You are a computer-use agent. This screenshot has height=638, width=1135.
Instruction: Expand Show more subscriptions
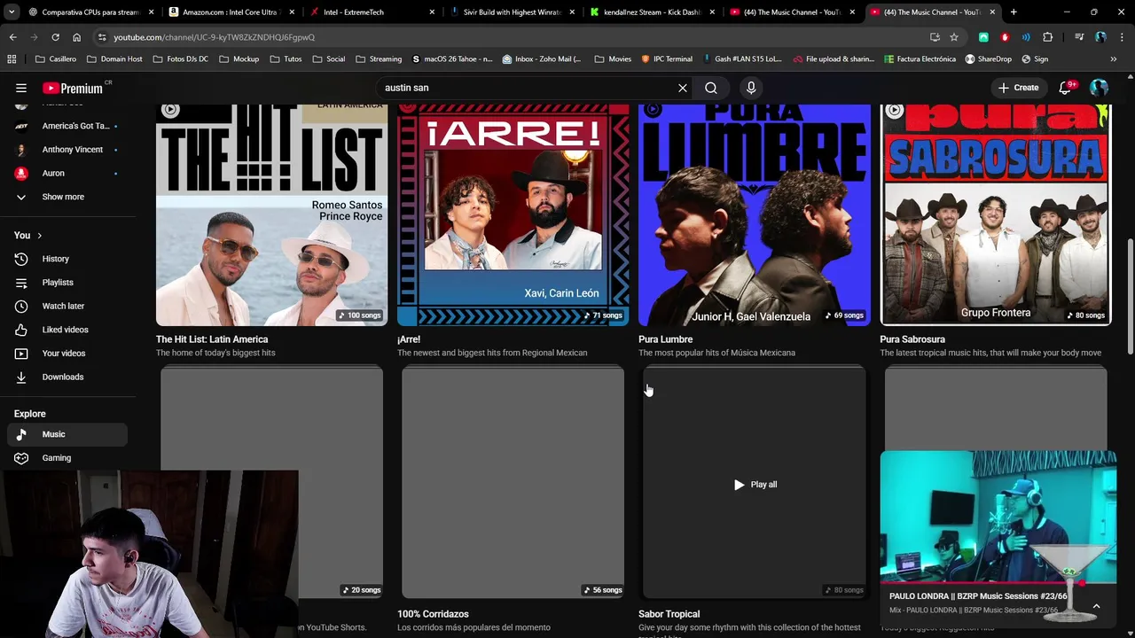point(67,197)
